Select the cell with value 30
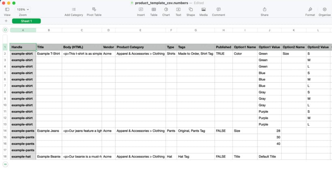 pos(269,137)
